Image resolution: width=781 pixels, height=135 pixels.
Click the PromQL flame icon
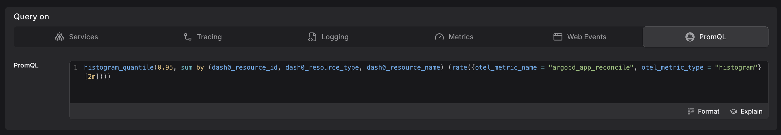tap(690, 37)
